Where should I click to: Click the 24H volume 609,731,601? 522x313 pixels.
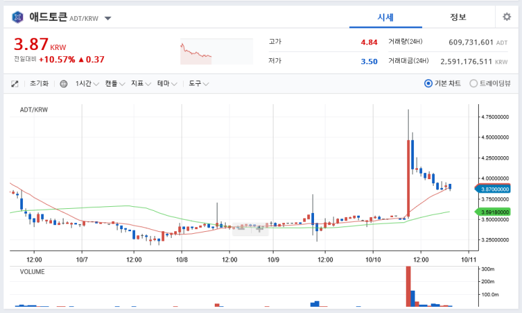(471, 43)
